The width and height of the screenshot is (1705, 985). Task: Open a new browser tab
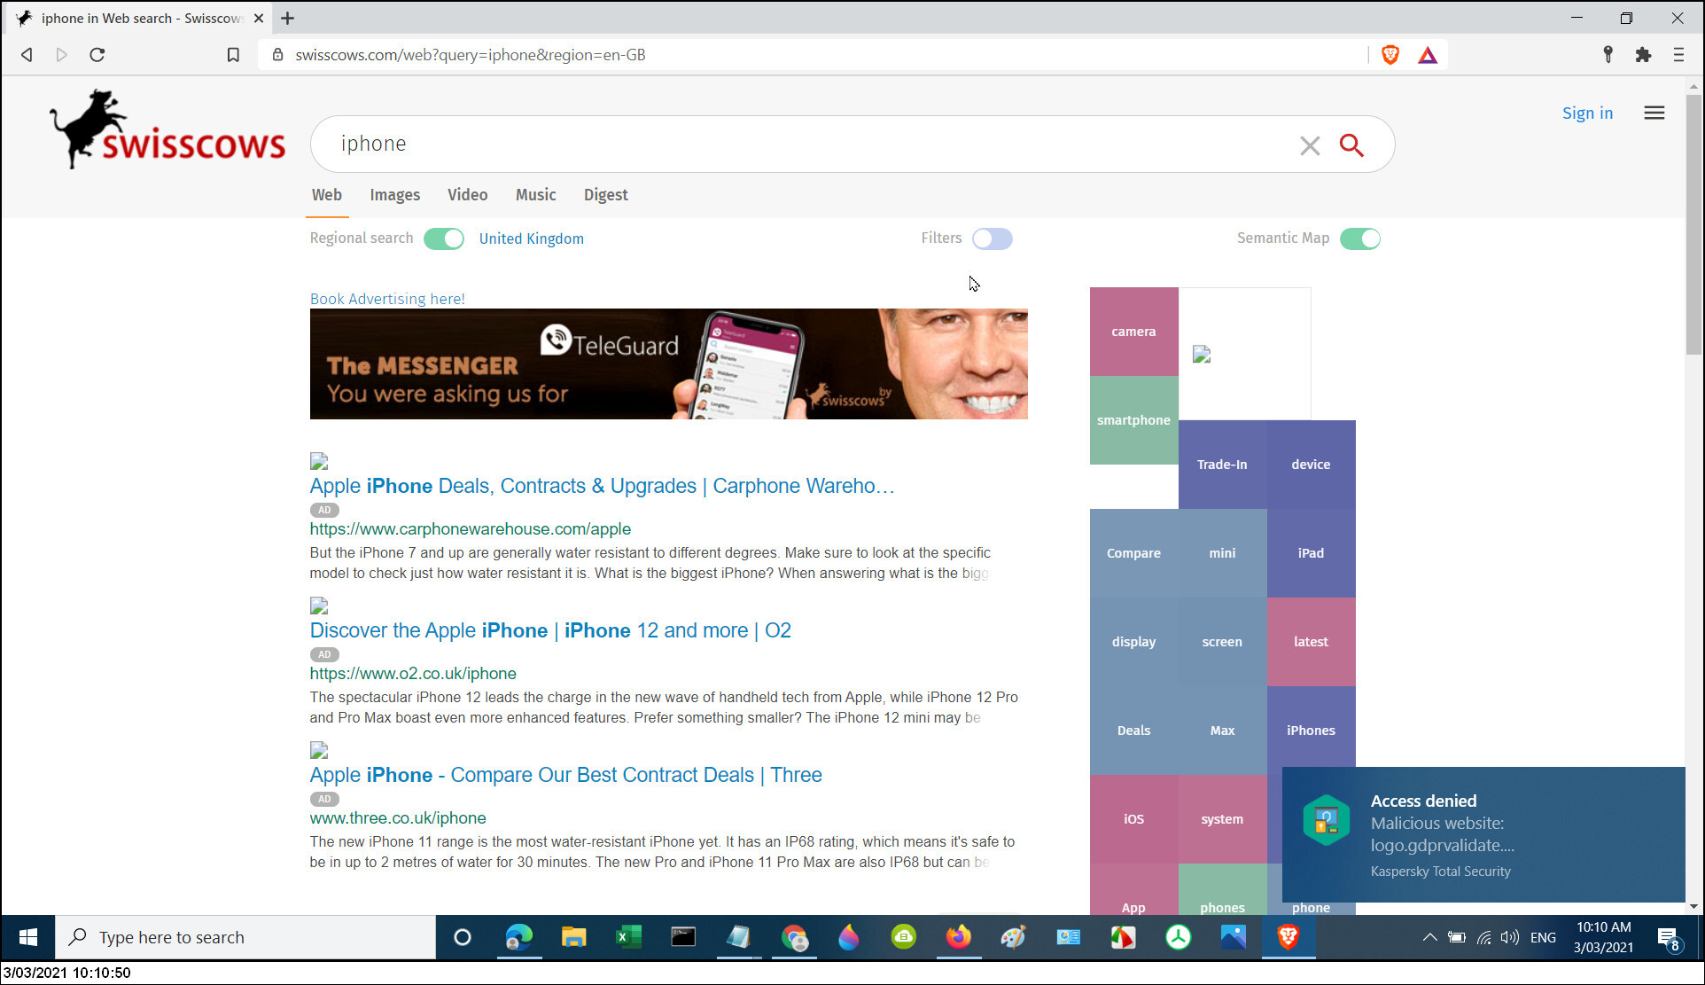[287, 18]
